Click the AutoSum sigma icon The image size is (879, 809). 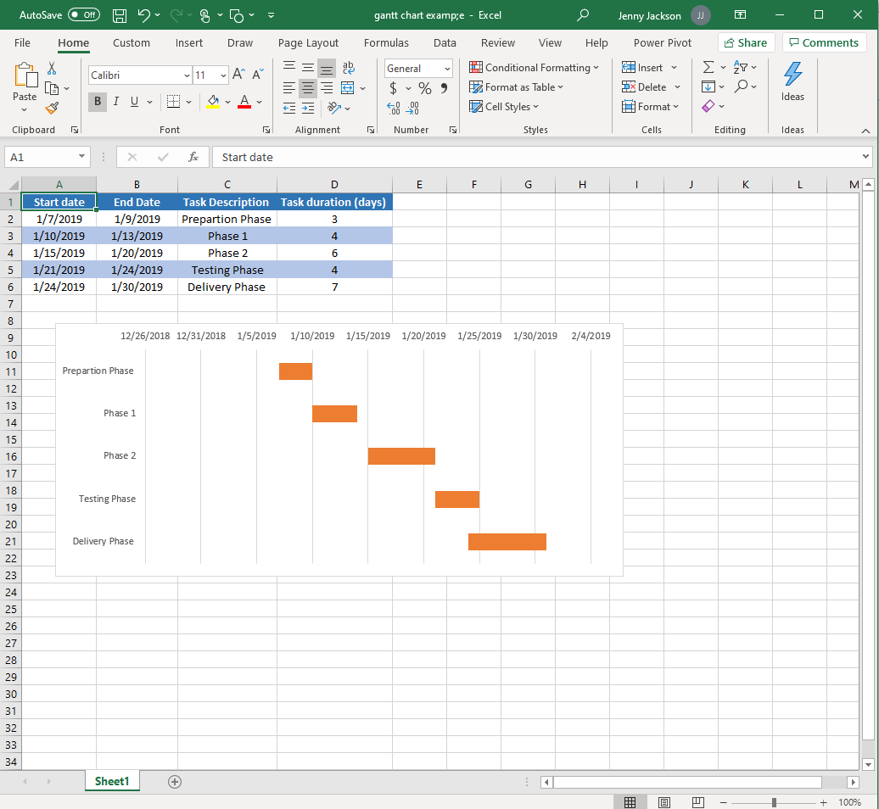pyautogui.click(x=708, y=68)
